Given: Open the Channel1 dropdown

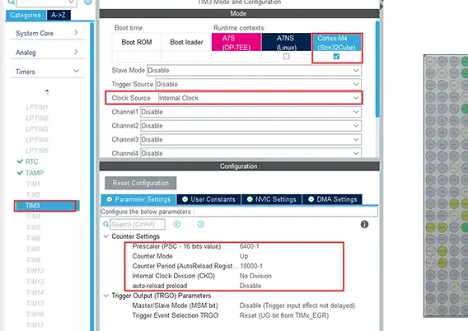Looking at the screenshot, I should (250, 112).
